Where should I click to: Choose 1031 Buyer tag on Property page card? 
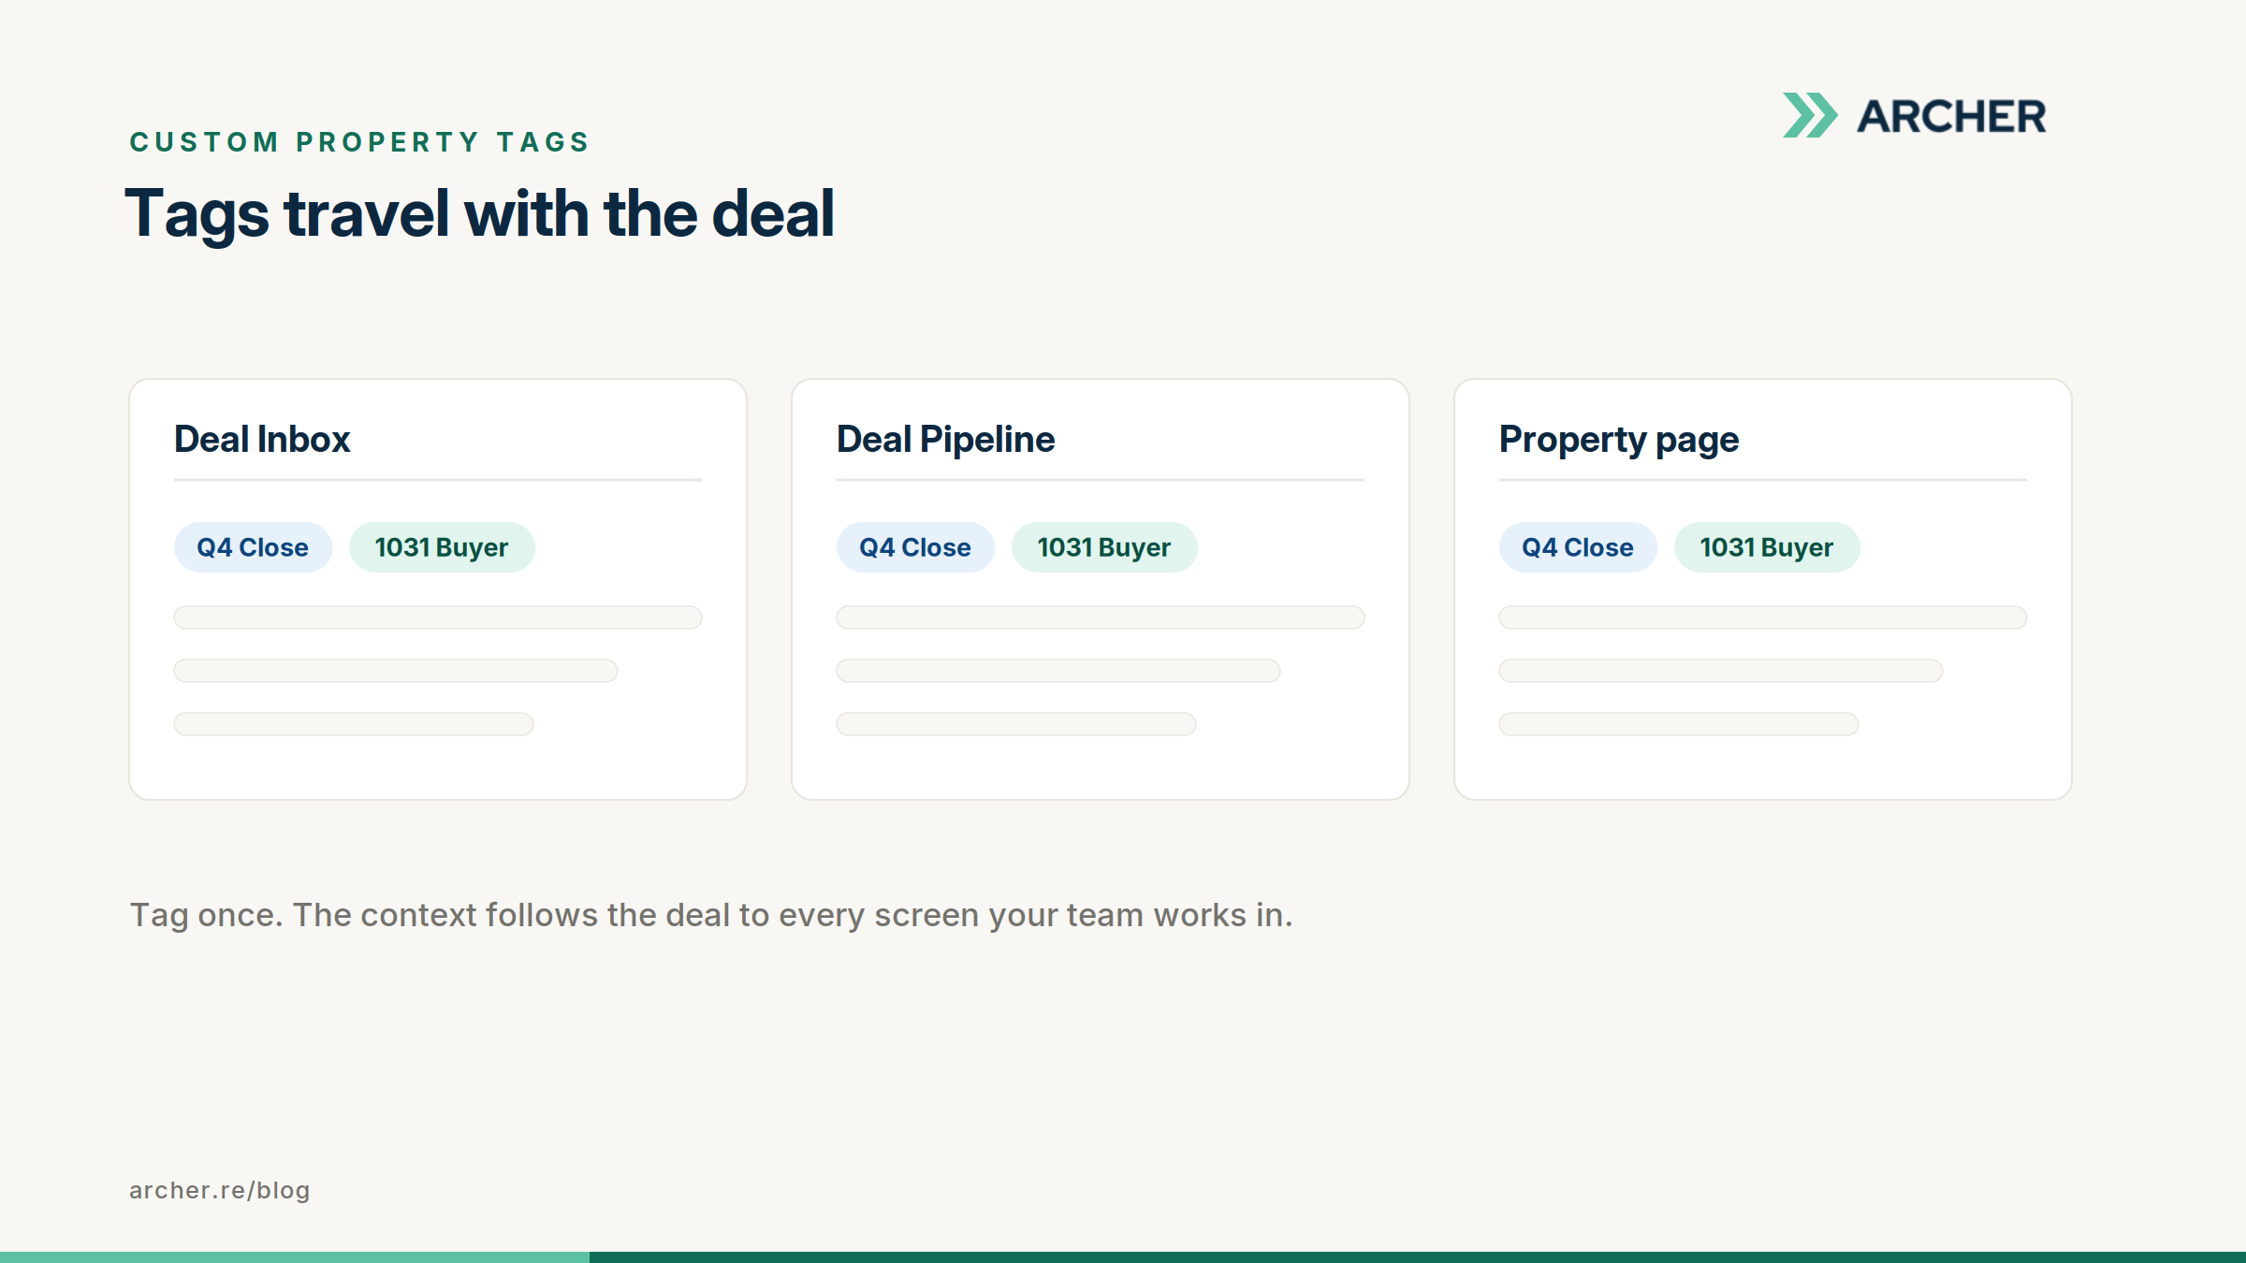(1767, 547)
